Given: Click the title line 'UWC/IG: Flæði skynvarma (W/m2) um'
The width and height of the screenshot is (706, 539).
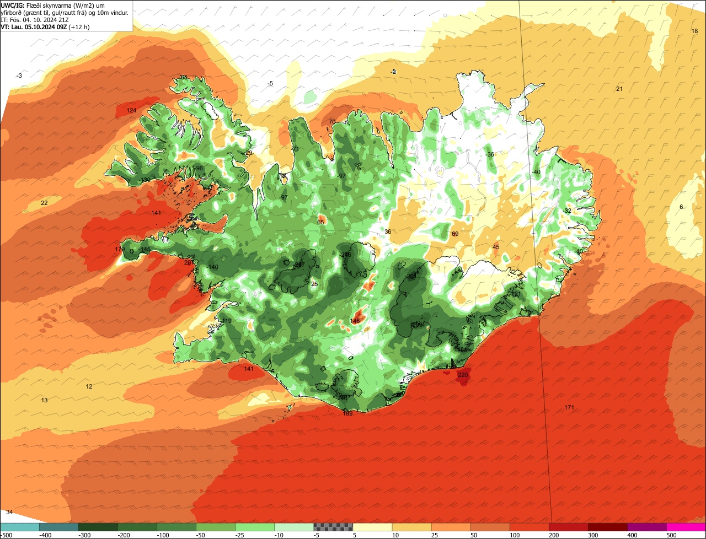Looking at the screenshot, I should pyautogui.click(x=53, y=5).
